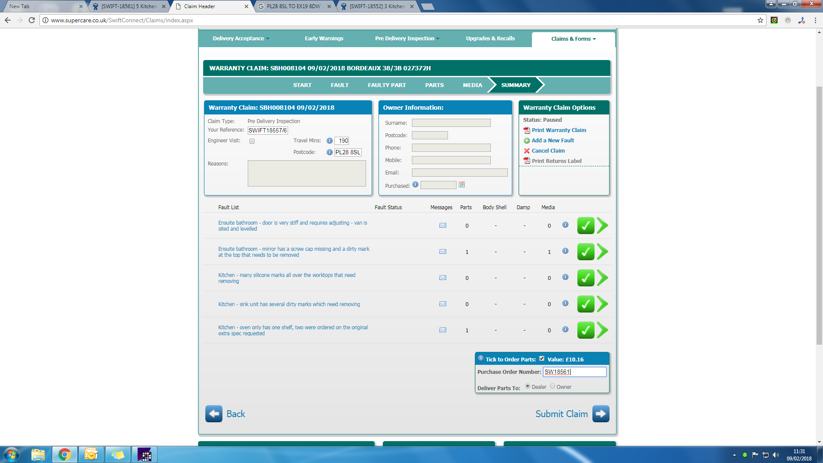
Task: Go to the FAULTY PART step tab
Action: point(387,85)
